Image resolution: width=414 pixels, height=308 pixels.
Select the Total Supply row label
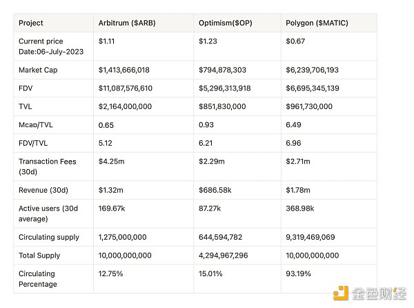(39, 256)
